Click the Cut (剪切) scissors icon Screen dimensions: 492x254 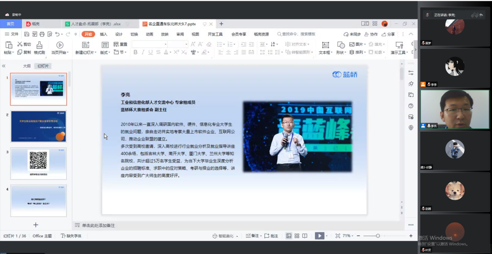[x=20, y=44]
